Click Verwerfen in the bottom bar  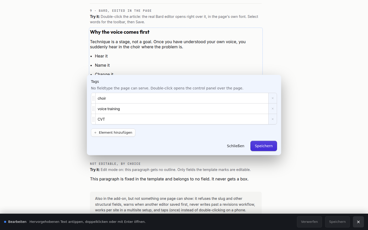tap(309, 222)
